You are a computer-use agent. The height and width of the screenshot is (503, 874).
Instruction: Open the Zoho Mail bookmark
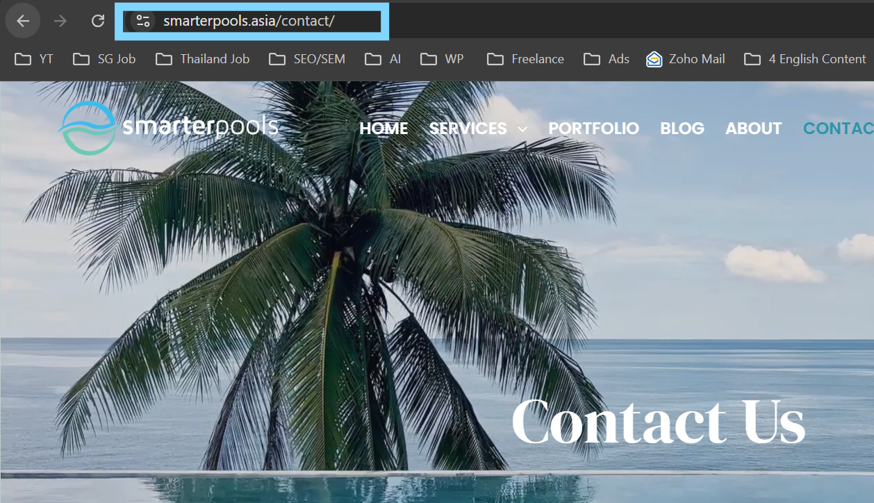pos(686,59)
